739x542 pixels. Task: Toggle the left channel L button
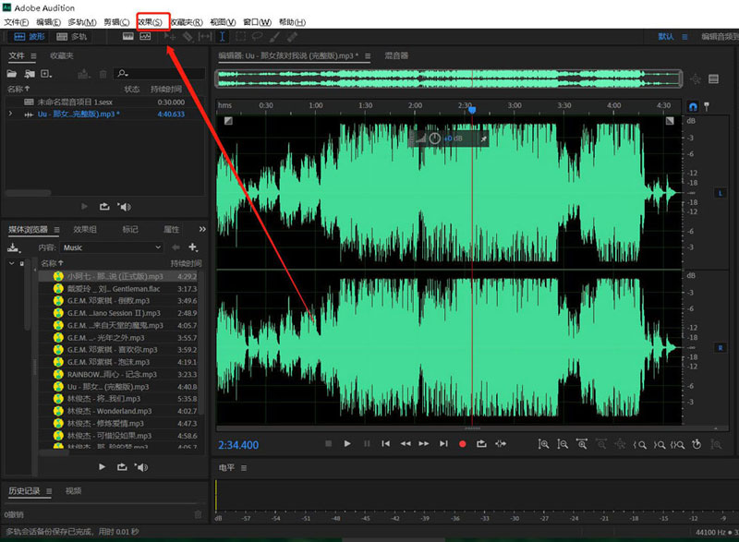pos(721,193)
